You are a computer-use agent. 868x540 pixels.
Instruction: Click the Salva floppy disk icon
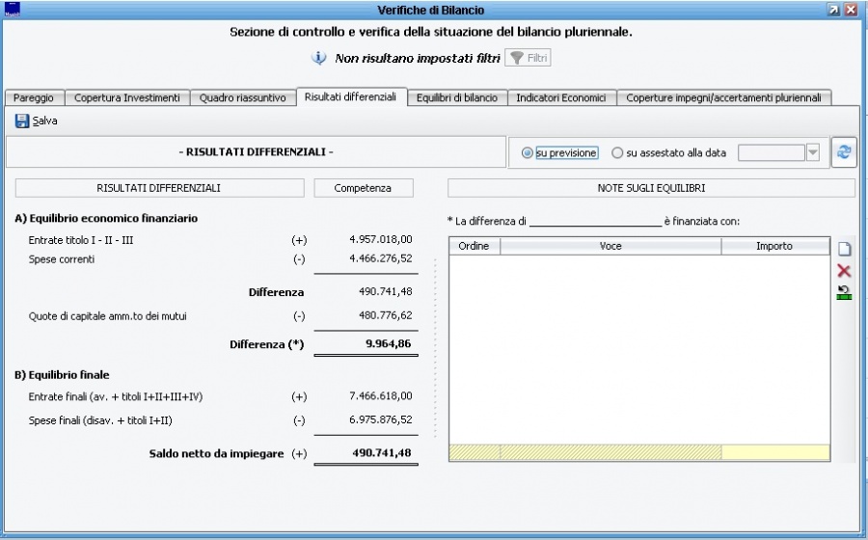[x=22, y=121]
